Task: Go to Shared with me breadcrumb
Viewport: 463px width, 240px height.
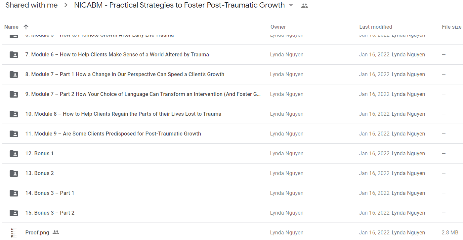Action: click(x=31, y=5)
